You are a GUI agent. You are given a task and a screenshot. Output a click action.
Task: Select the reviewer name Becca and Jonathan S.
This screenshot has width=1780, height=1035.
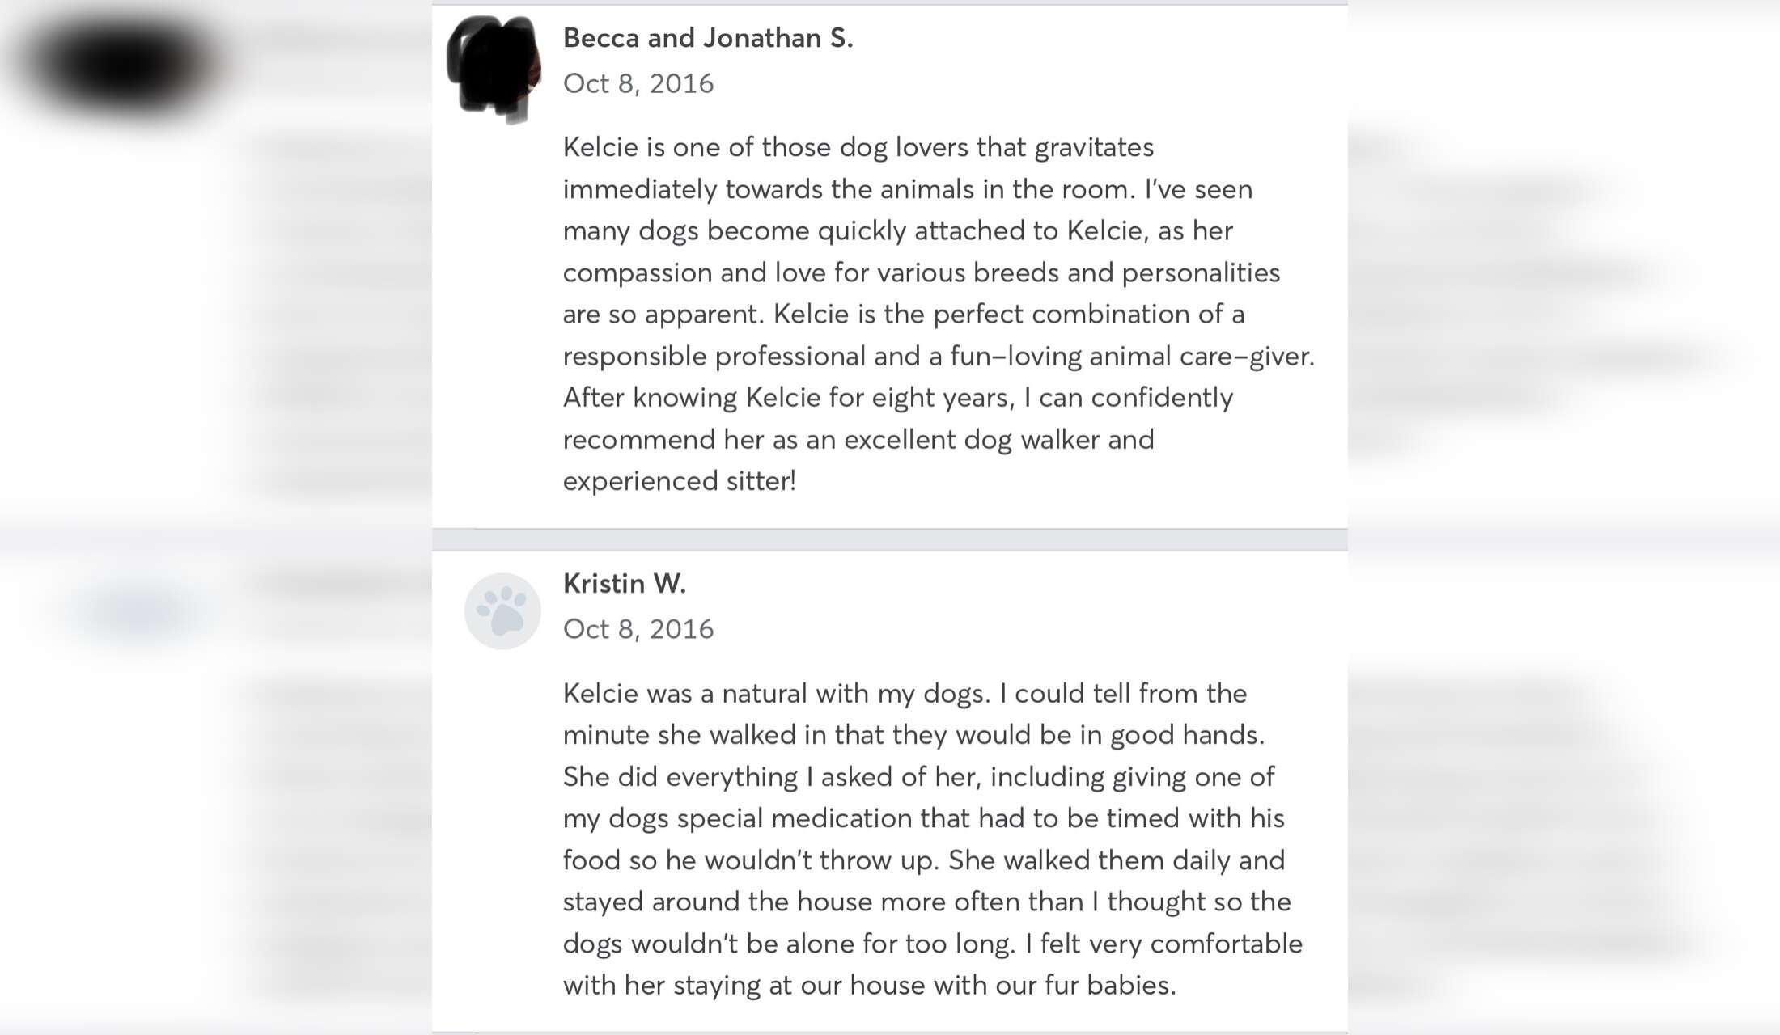(x=708, y=38)
